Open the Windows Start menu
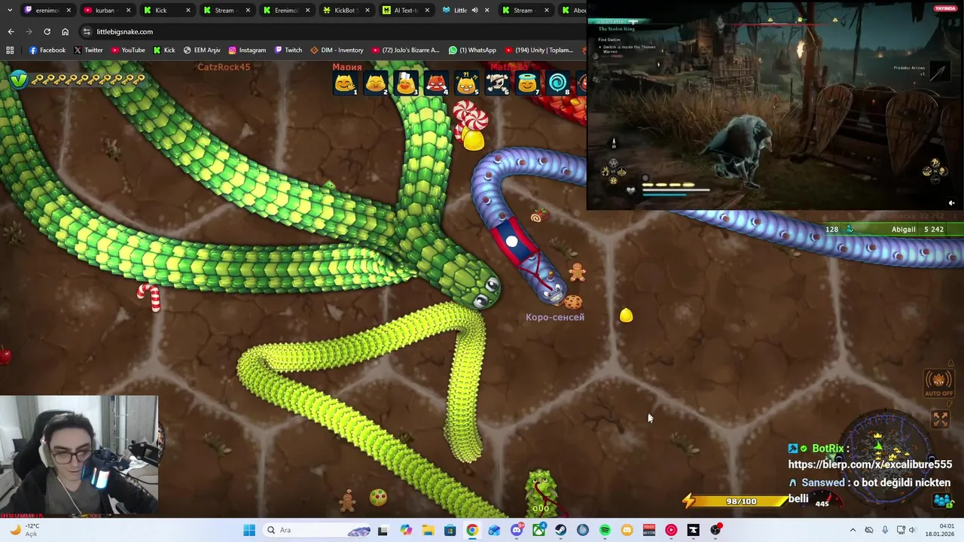This screenshot has height=542, width=964. click(x=249, y=530)
